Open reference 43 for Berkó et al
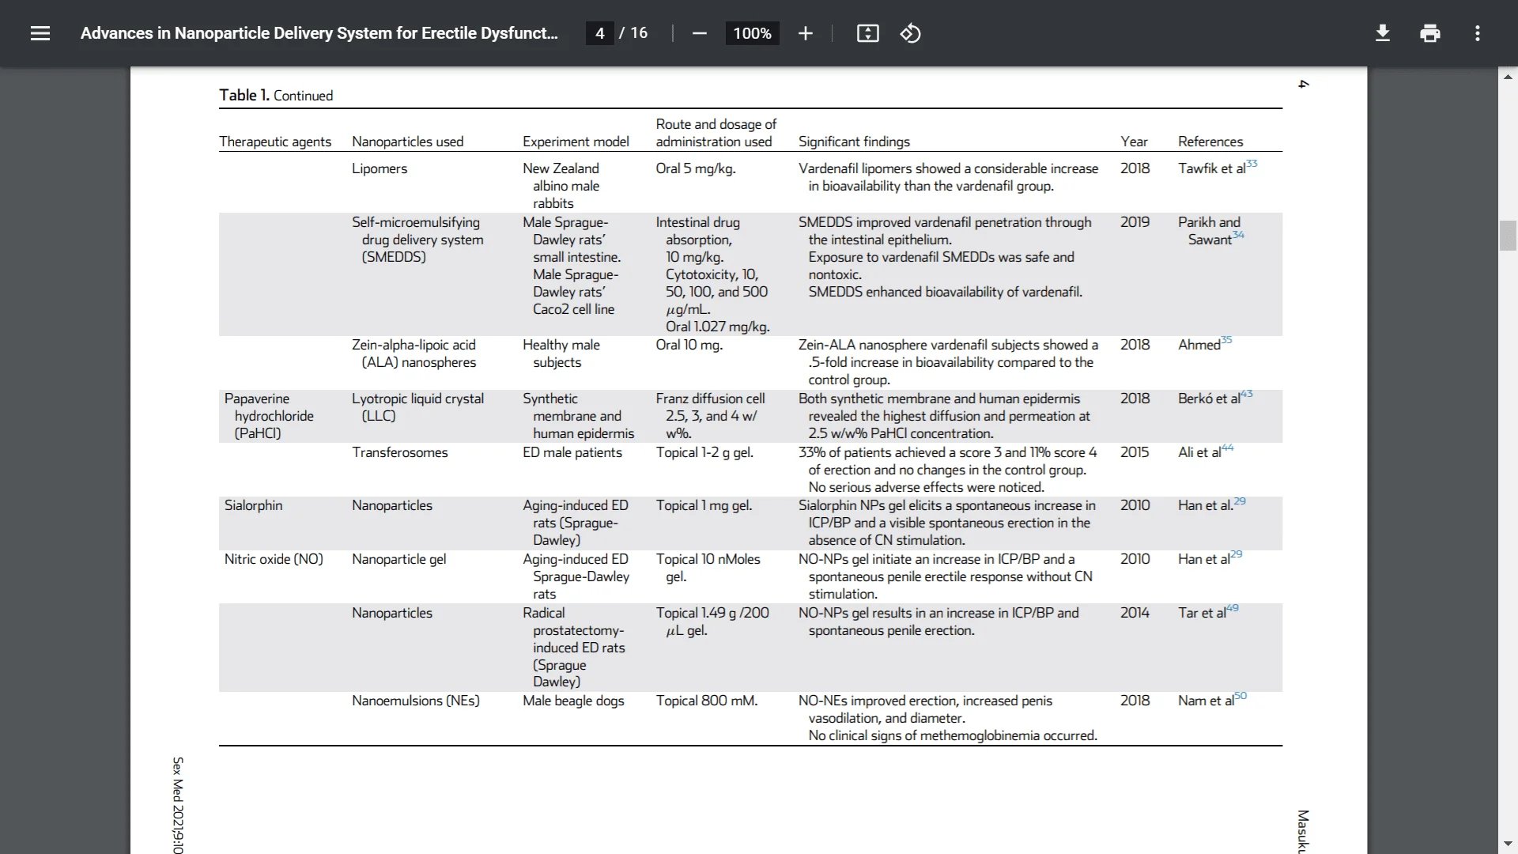 [1247, 394]
